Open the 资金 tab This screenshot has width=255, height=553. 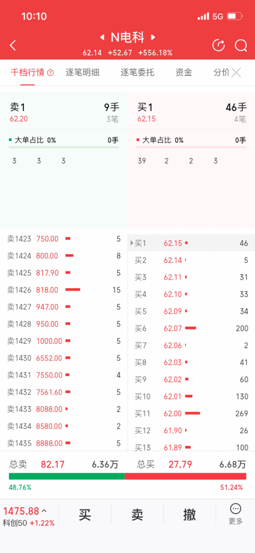(184, 72)
